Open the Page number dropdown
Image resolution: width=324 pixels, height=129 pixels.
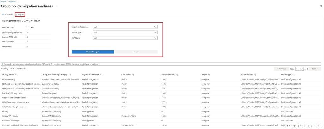coord(299,69)
